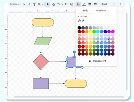The image size is (134, 102).
Task: Click the Insert image icon
Action: click(72, 4)
